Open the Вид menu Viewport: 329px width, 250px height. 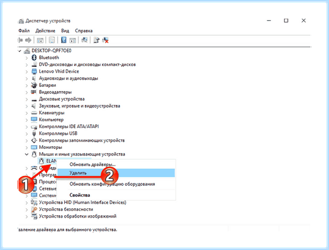[x=65, y=31]
